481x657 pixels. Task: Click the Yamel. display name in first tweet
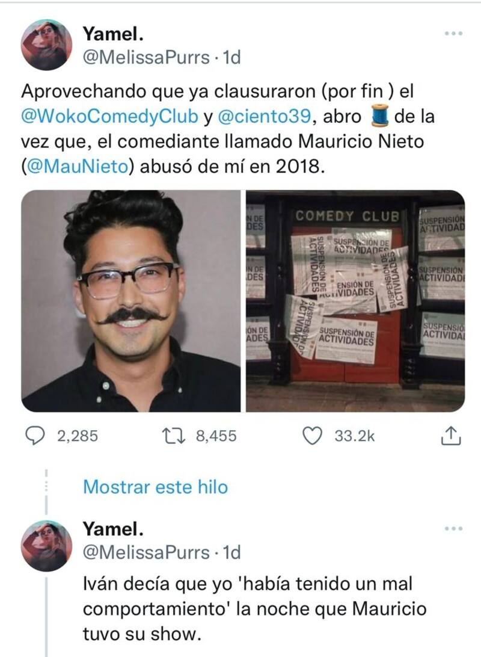[x=113, y=34]
